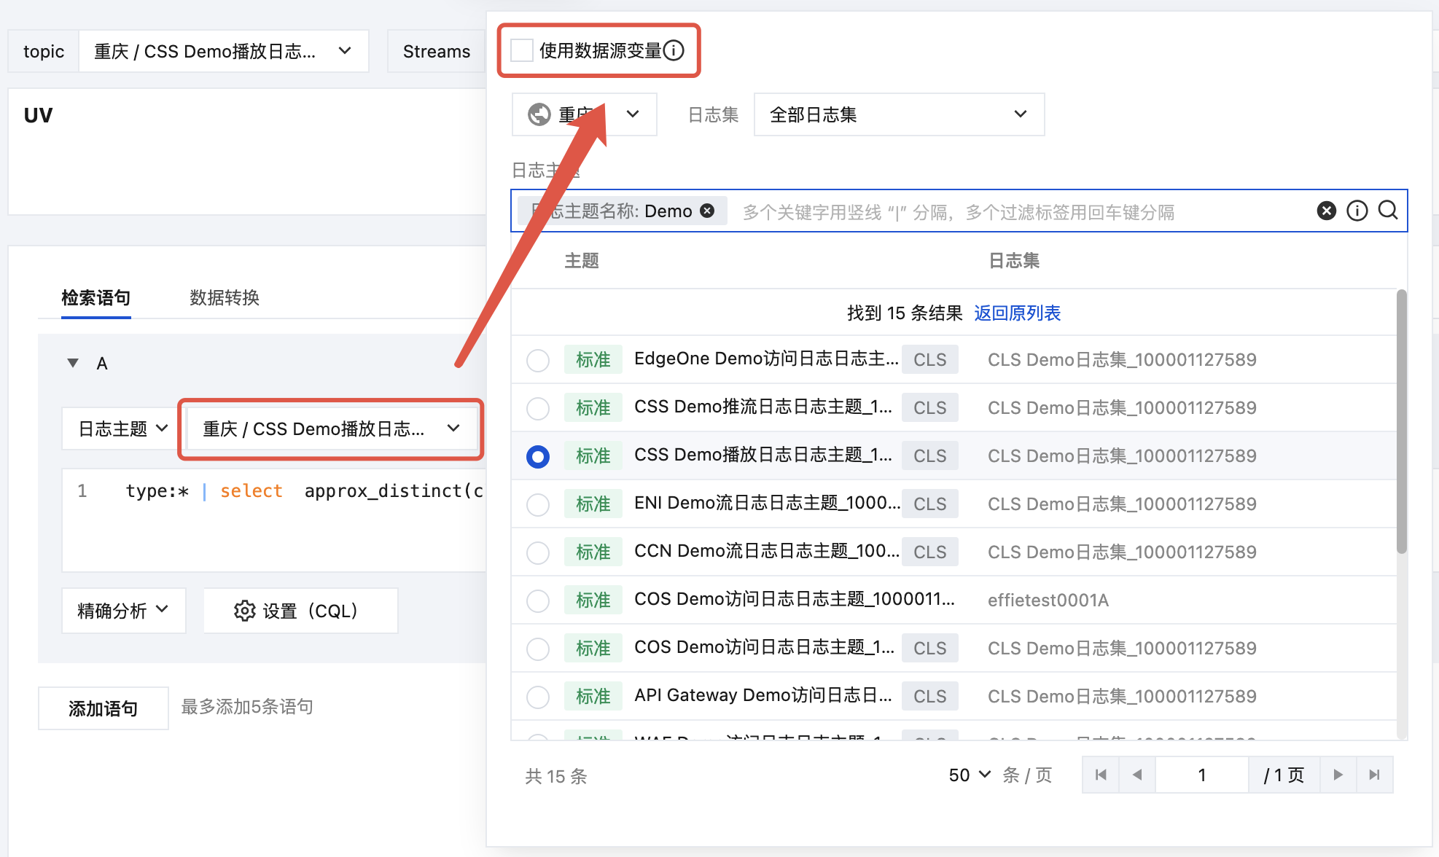Go to next page arrow
The height and width of the screenshot is (857, 1439).
tap(1338, 775)
